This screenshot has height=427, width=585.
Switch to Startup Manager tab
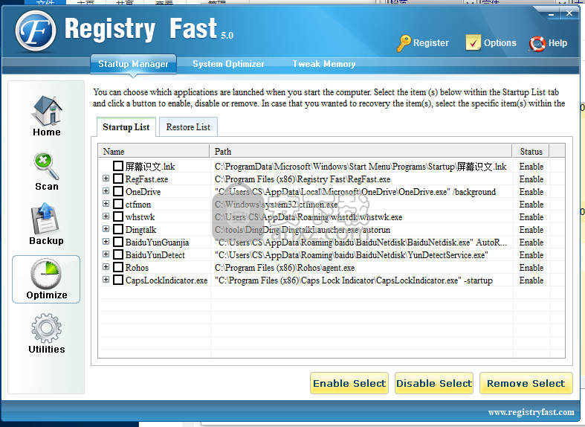pyautogui.click(x=133, y=64)
